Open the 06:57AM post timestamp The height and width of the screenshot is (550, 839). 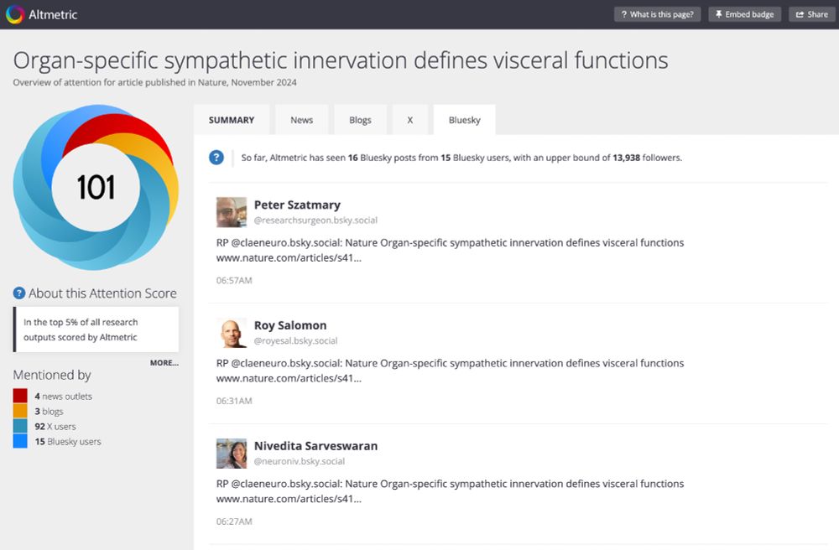234,280
